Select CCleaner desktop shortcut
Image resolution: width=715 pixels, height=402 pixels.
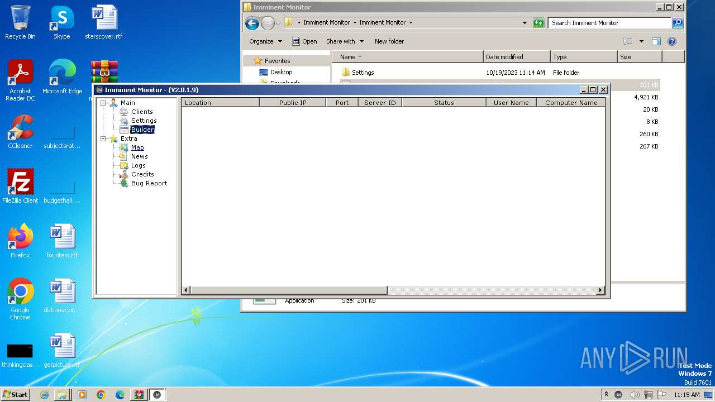coord(20,131)
